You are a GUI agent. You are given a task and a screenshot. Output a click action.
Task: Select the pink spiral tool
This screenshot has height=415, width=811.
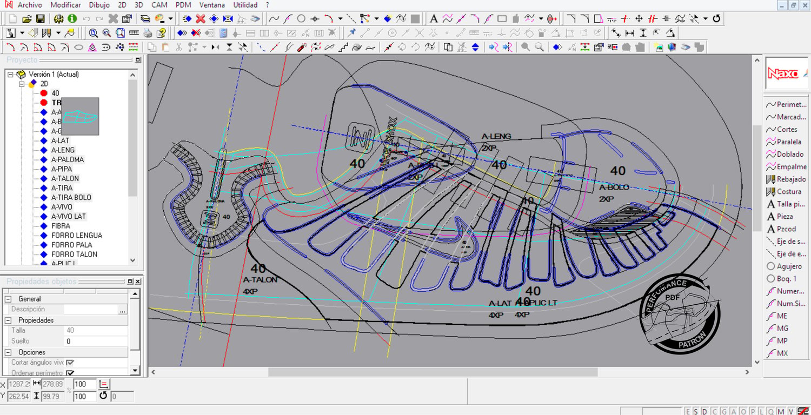(92, 47)
